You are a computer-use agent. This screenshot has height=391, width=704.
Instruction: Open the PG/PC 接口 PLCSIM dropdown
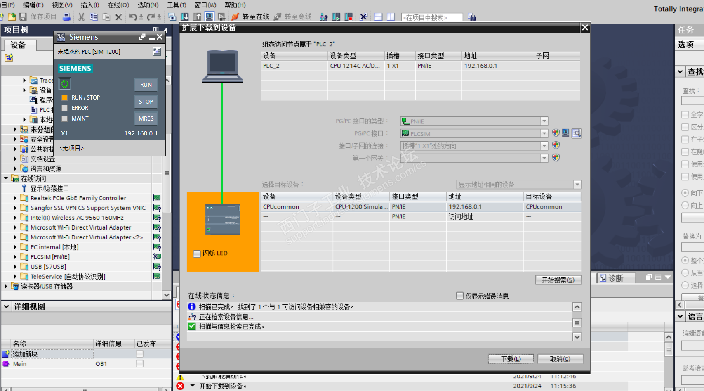point(544,134)
